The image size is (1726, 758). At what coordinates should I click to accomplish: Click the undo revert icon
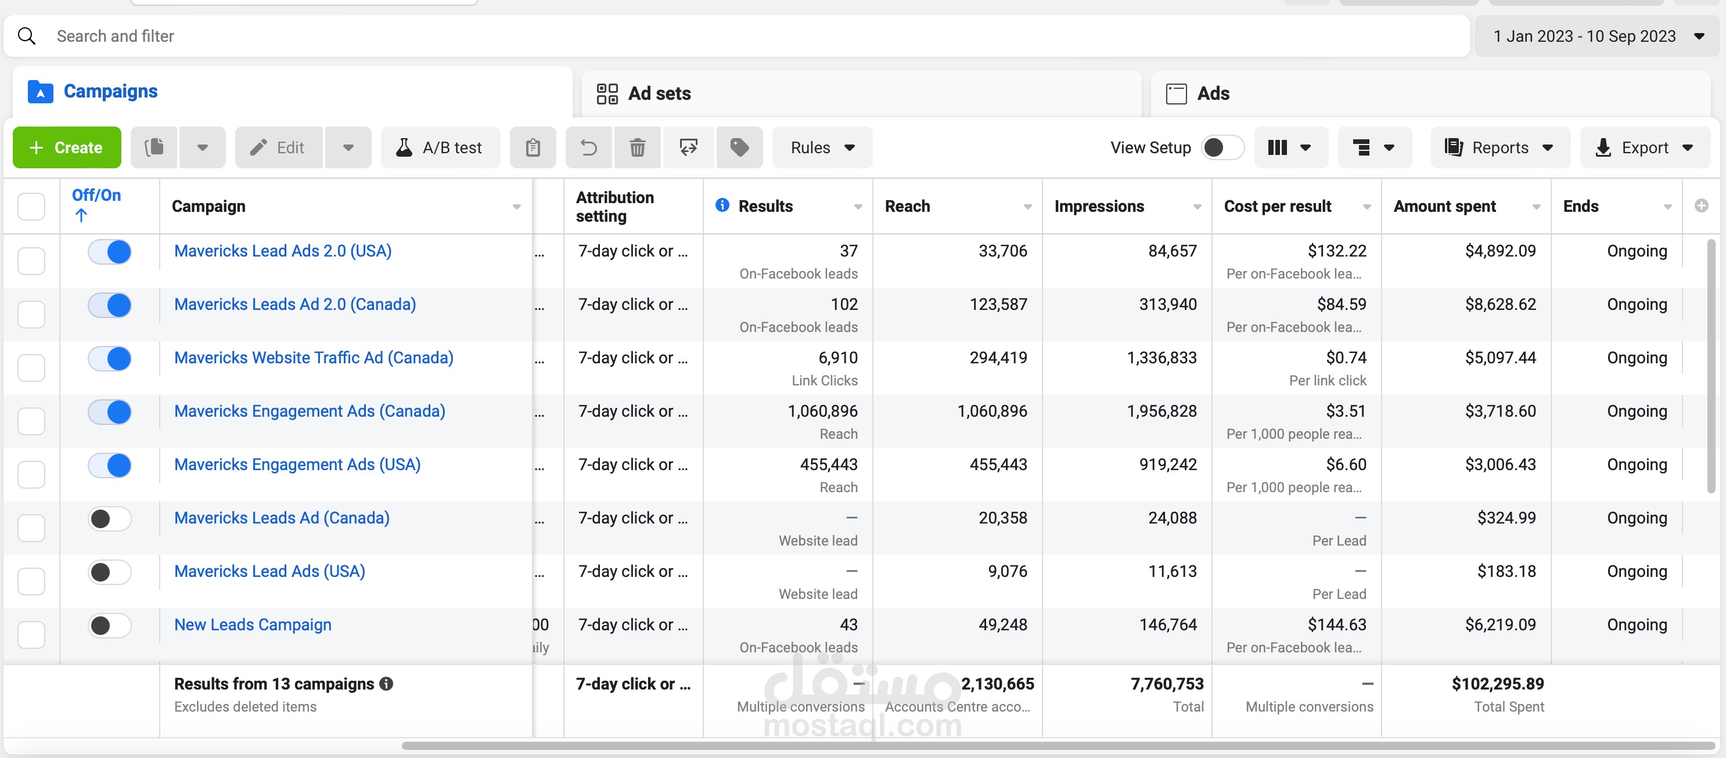pyautogui.click(x=588, y=147)
